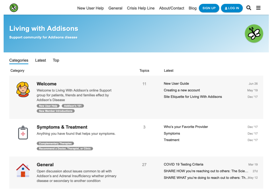The image size is (273, 194).
Task: Click the Topics column header
Action: (144, 71)
